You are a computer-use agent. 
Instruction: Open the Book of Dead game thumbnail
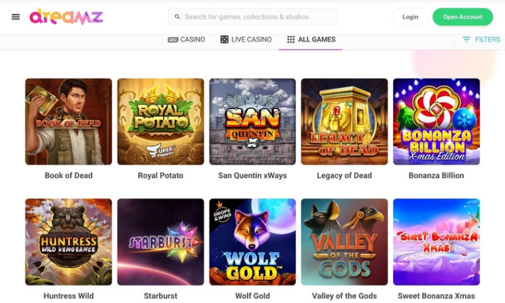pos(69,121)
